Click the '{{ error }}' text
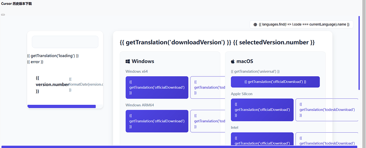This screenshot has height=148, width=366. point(35,62)
